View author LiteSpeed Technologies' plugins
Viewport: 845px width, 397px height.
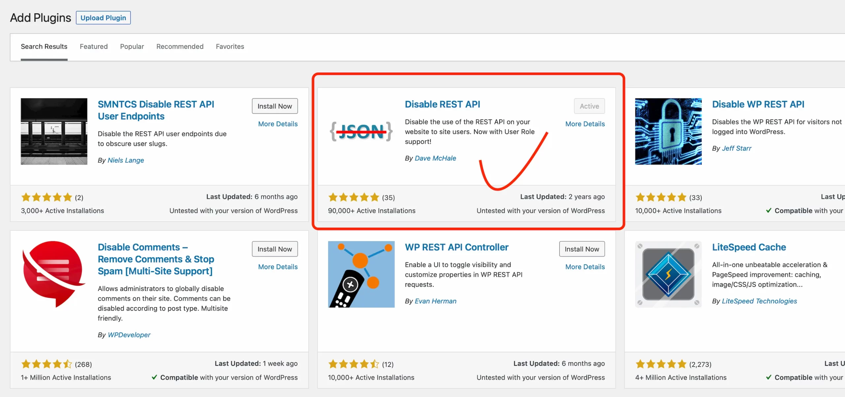click(x=760, y=301)
